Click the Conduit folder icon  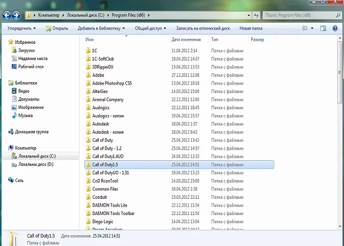(88, 197)
